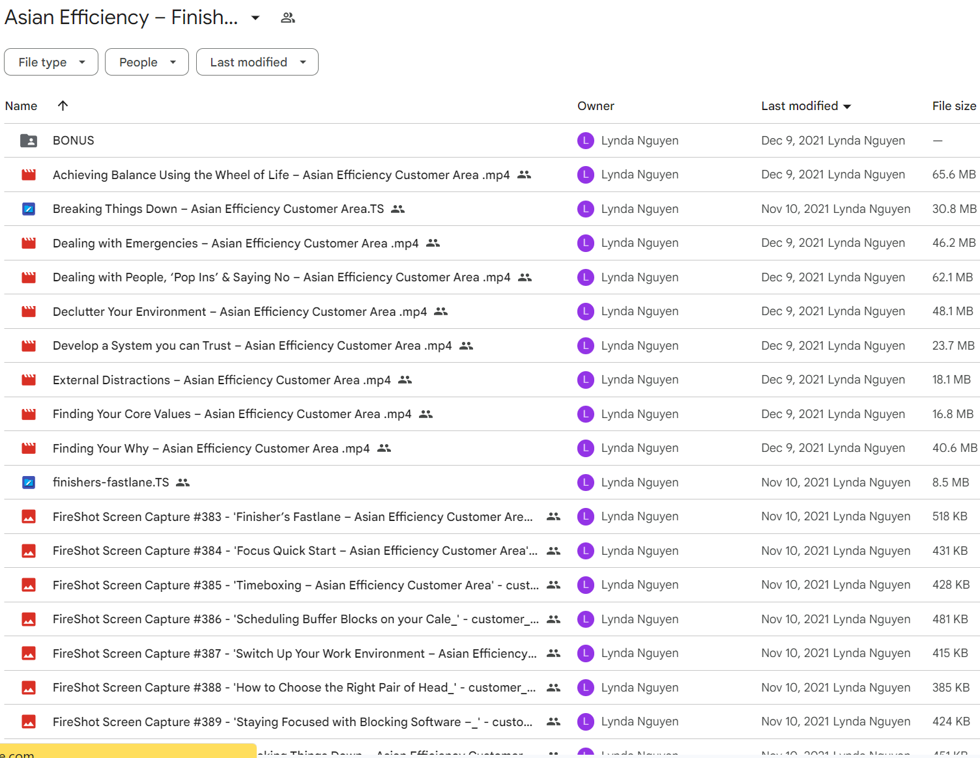Click the shared people icon beside folder title

(x=288, y=18)
